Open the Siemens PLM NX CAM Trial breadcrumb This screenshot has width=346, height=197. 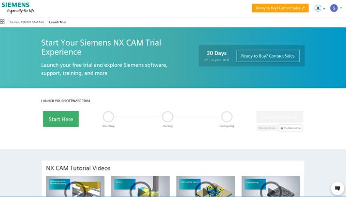pos(27,22)
